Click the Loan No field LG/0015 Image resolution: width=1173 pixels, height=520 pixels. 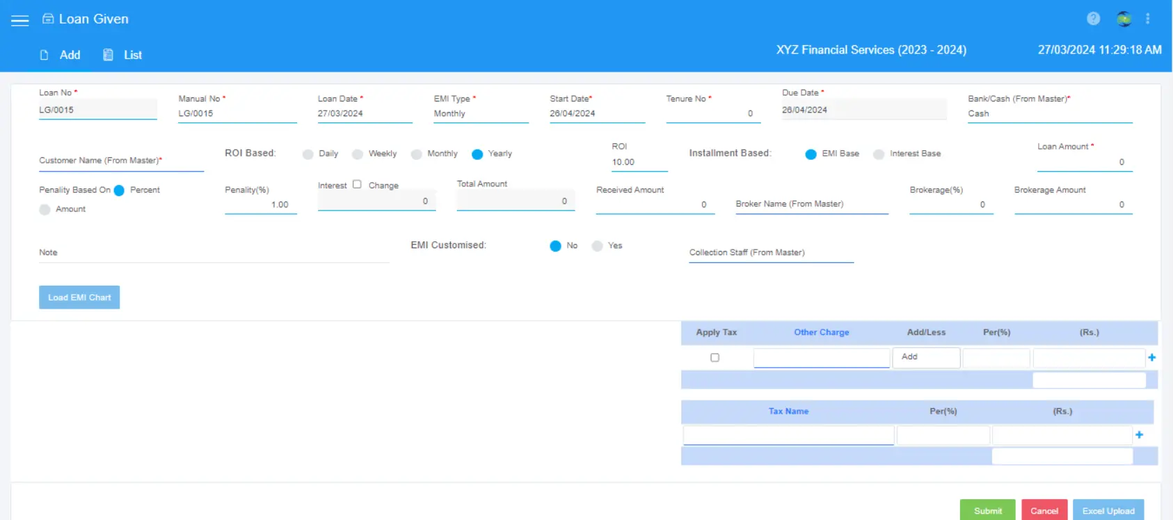click(x=97, y=110)
